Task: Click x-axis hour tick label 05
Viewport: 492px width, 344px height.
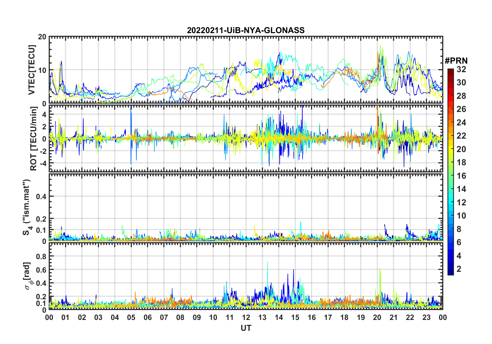Action: tap(131, 317)
